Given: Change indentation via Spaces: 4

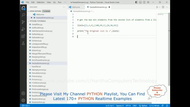Looking at the screenshot, I should point(120,106).
